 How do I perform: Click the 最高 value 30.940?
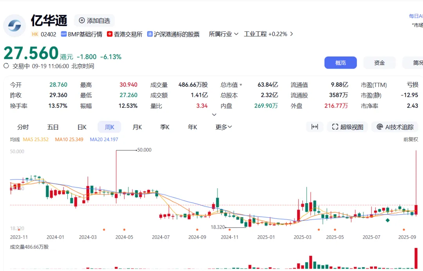pyautogui.click(x=128, y=85)
